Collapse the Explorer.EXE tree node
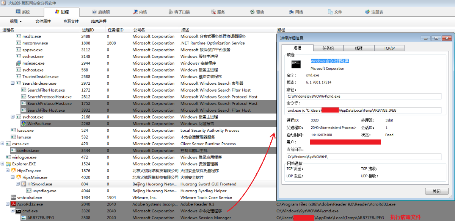Image resolution: width=455 pixels, height=221 pixels. 2,164
